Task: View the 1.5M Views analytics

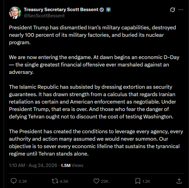Action: click(72, 165)
